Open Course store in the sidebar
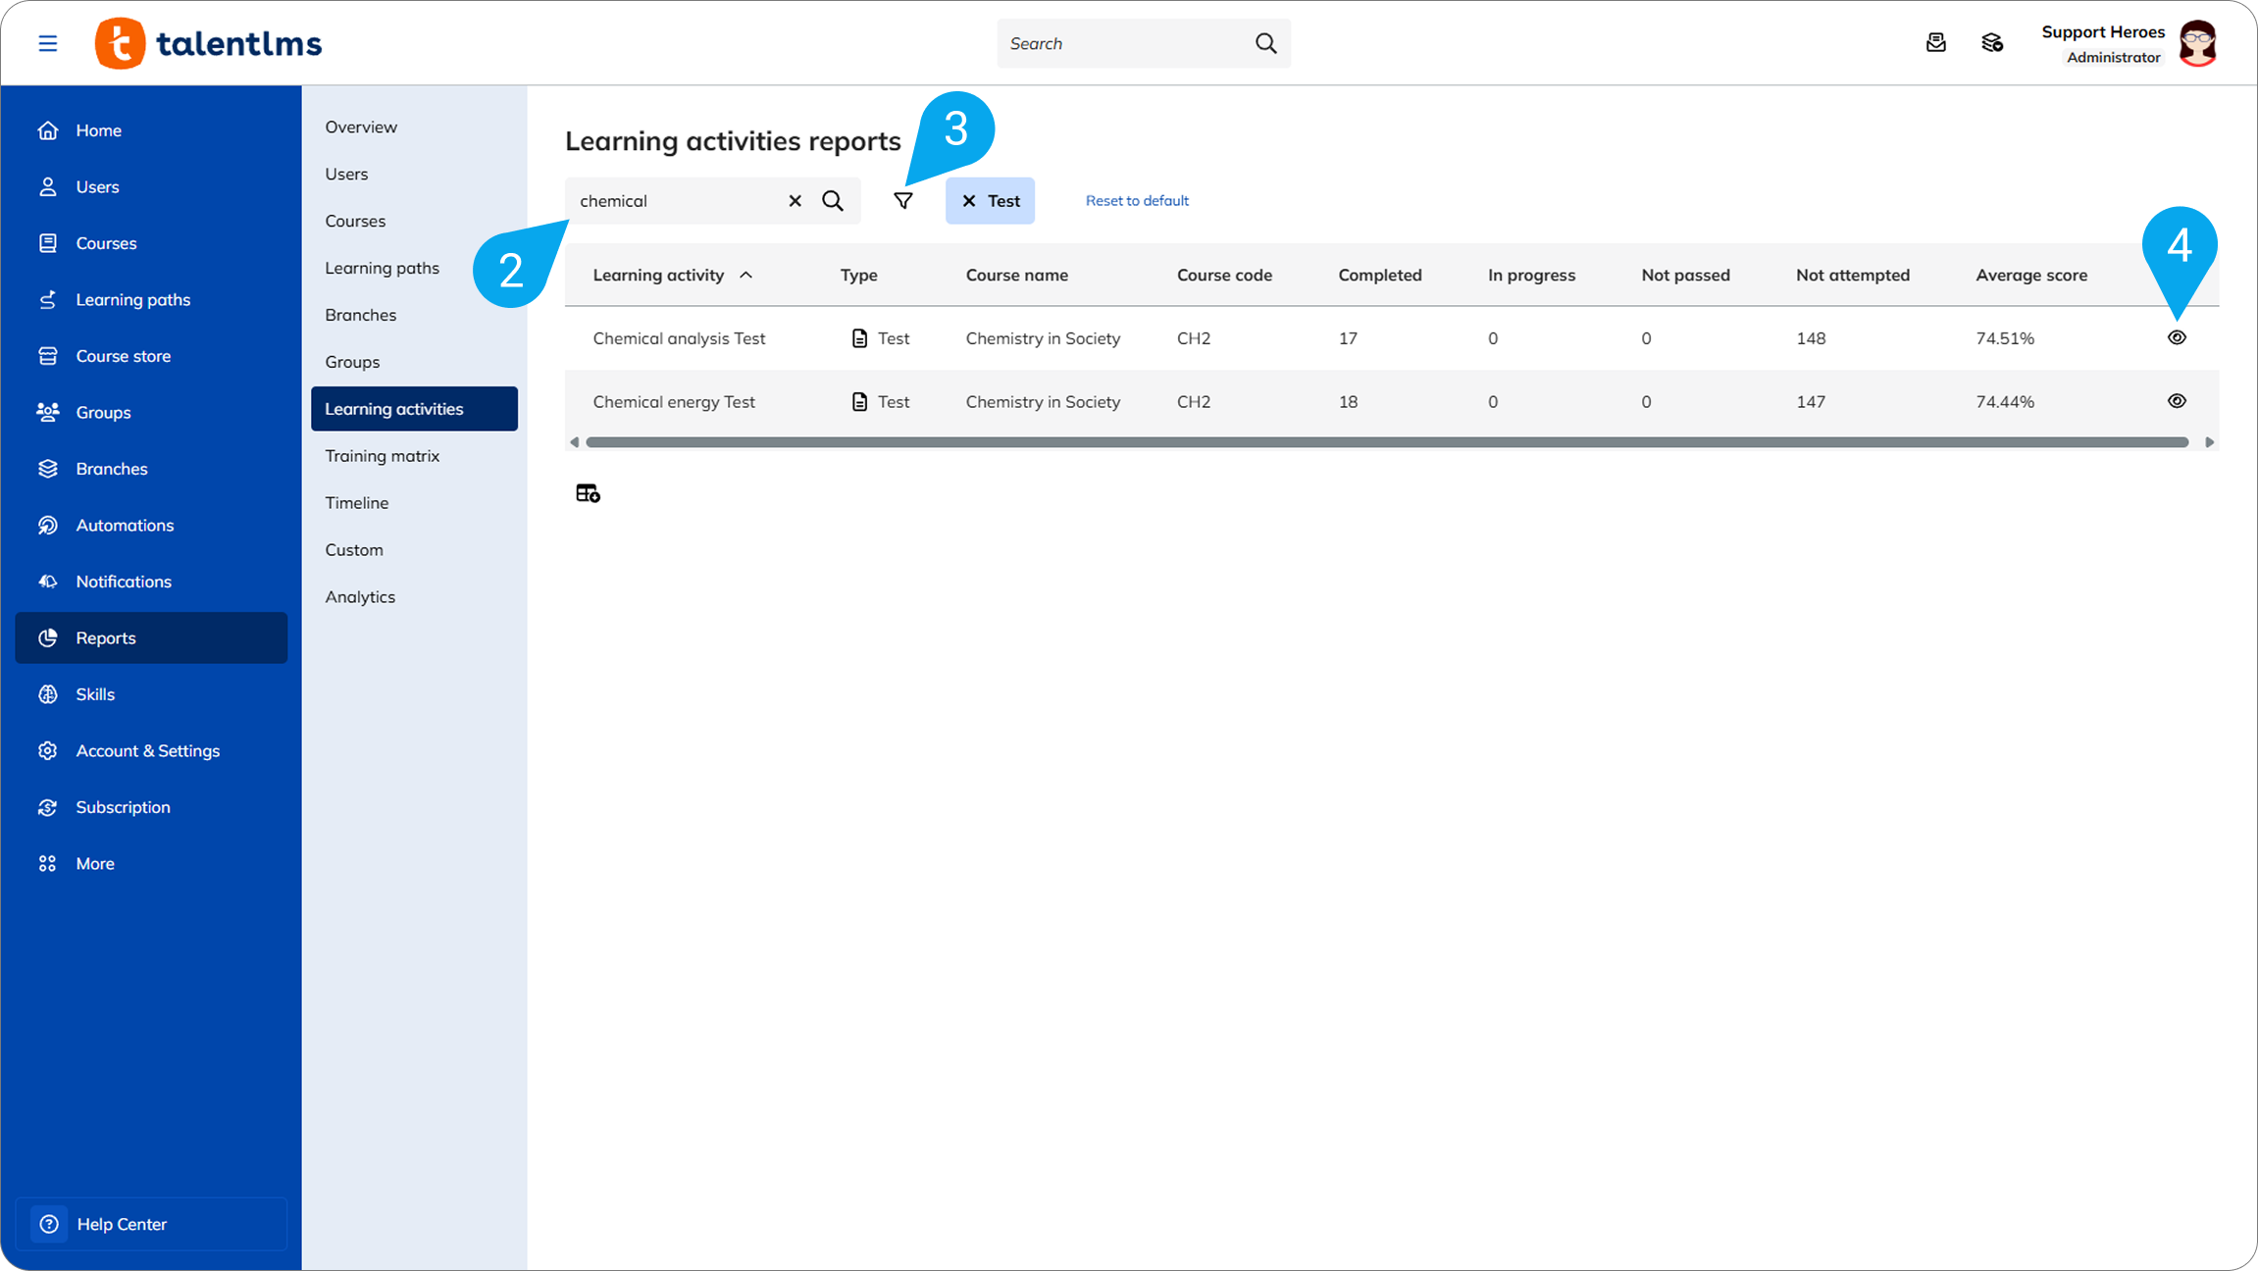Image resolution: width=2258 pixels, height=1271 pixels. coord(151,356)
